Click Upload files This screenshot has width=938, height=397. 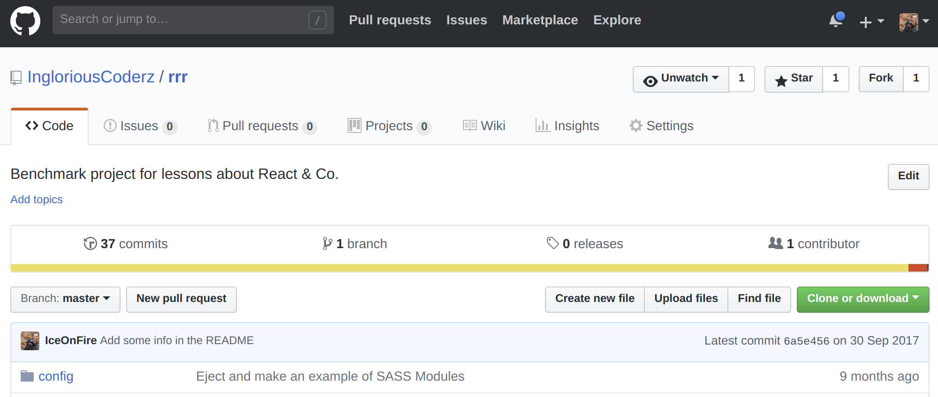coord(686,299)
